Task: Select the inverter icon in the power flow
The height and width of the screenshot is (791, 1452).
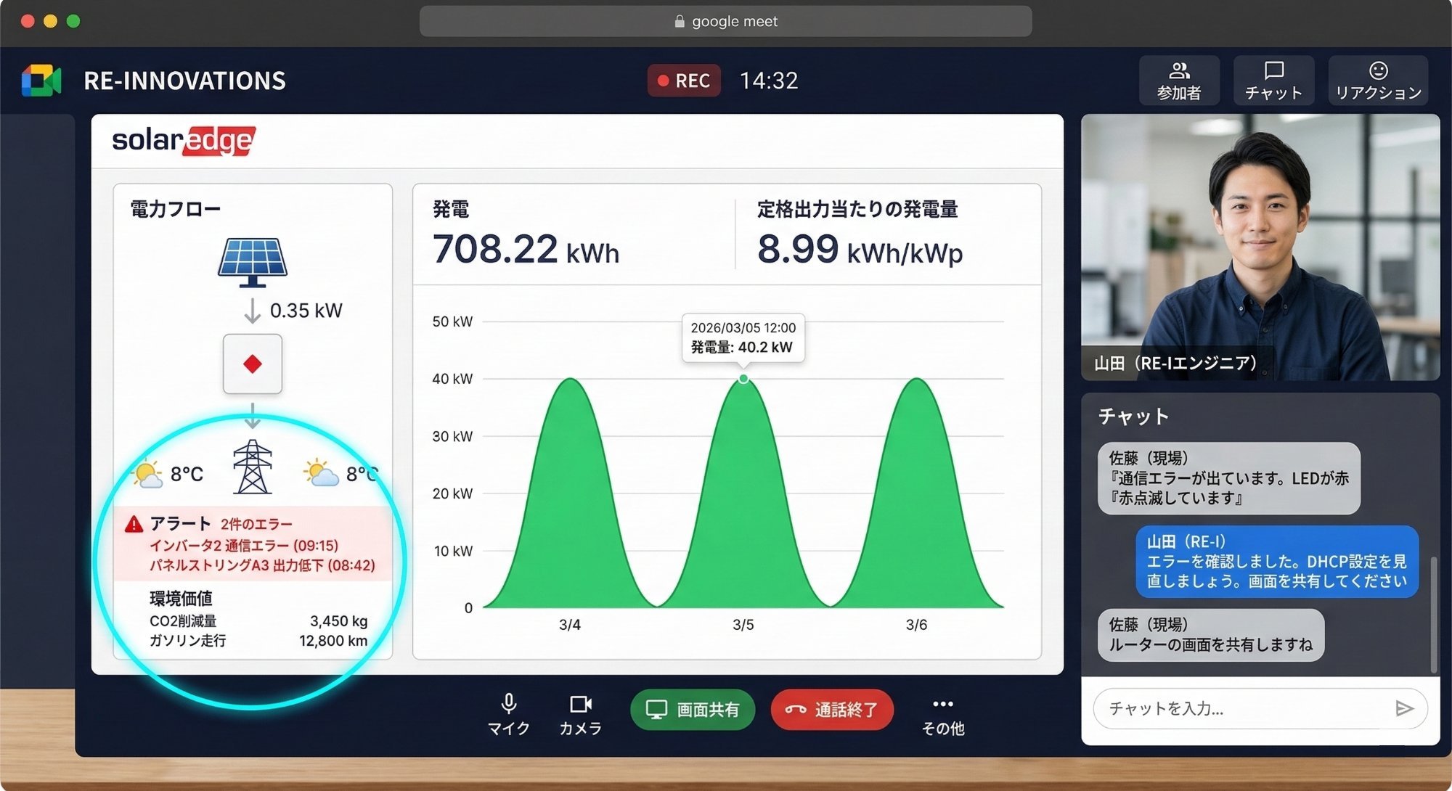Action: coord(253,364)
